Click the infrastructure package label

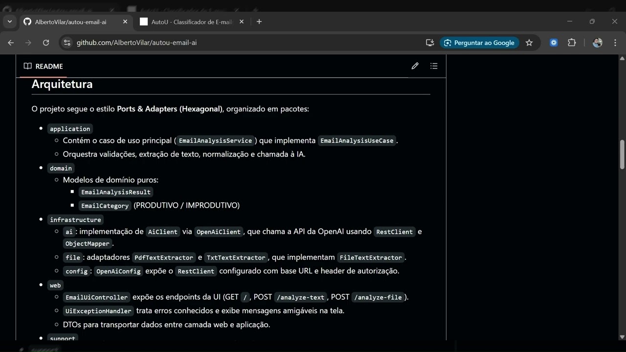(x=75, y=220)
